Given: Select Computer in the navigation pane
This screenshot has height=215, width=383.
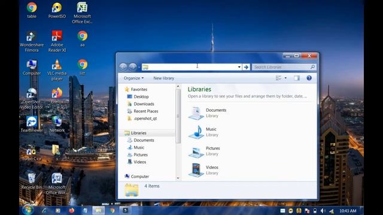Looking at the screenshot, I should pos(137,176).
